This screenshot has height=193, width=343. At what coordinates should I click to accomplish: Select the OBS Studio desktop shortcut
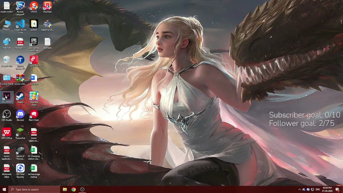pyautogui.click(x=7, y=115)
